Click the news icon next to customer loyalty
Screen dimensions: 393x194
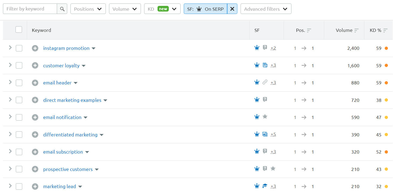tap(265, 65)
